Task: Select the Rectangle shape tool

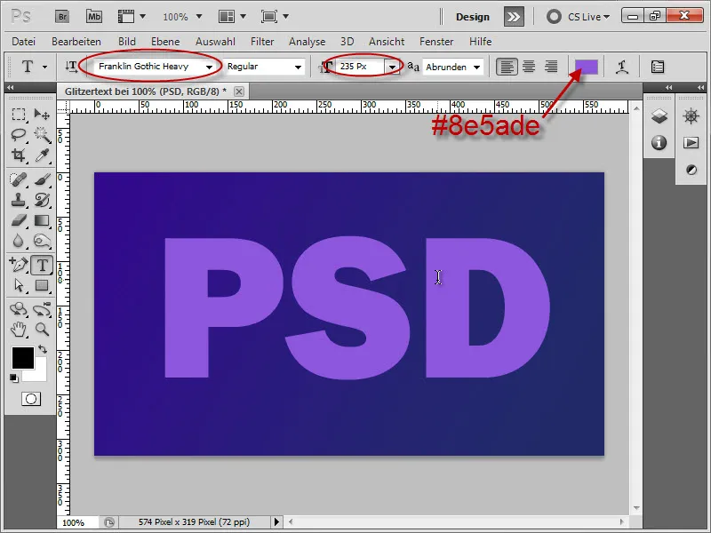Action: 42,285
